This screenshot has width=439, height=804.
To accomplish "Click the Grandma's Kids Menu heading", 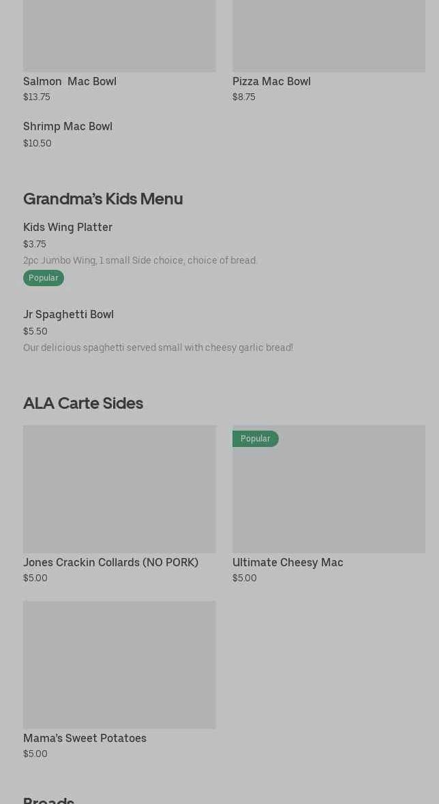I will click(x=103, y=199).
